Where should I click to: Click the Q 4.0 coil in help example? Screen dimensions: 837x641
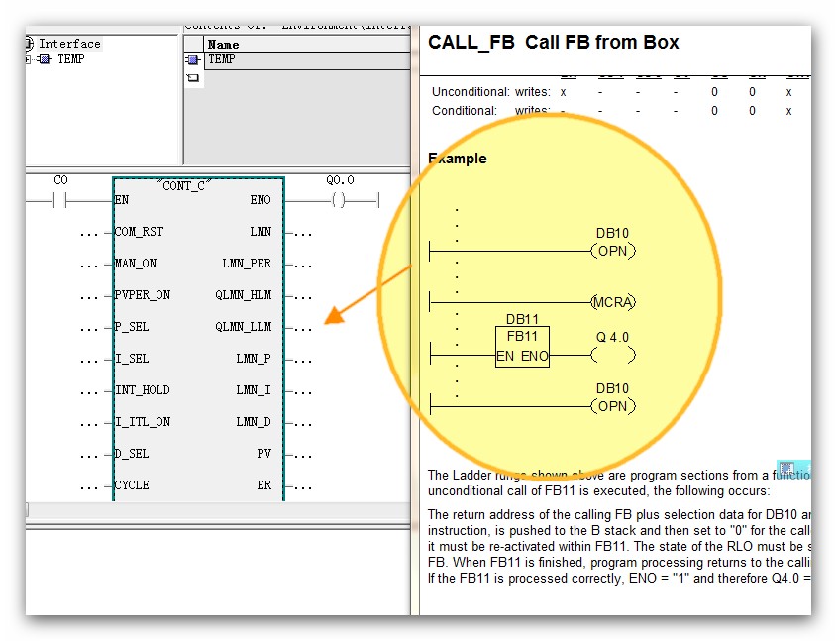coord(612,355)
